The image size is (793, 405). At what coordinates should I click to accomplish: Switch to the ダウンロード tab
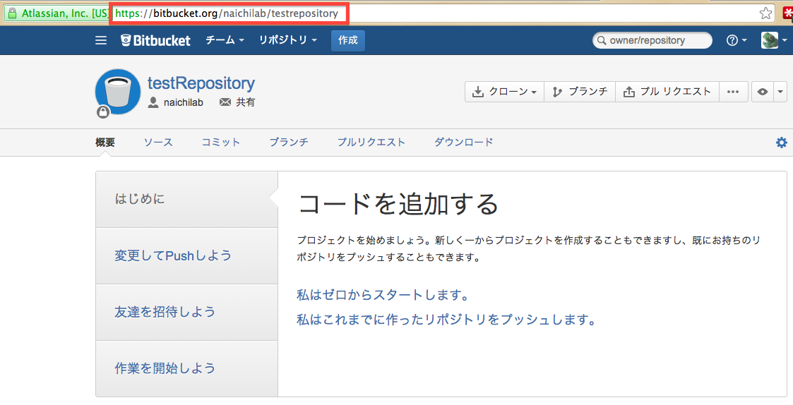click(464, 143)
